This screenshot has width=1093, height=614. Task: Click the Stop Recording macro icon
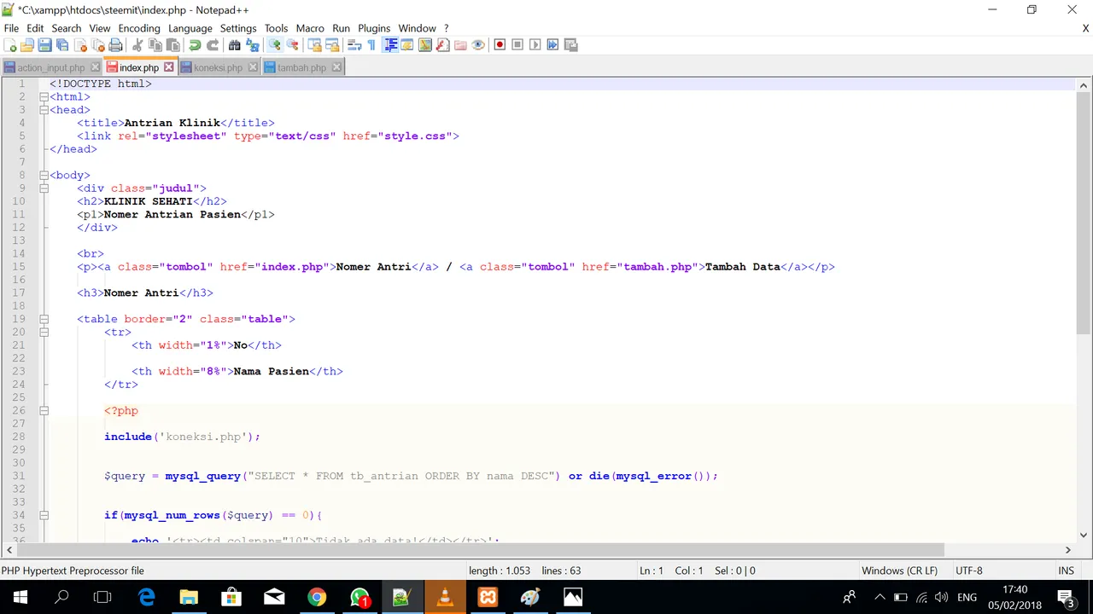(x=517, y=45)
